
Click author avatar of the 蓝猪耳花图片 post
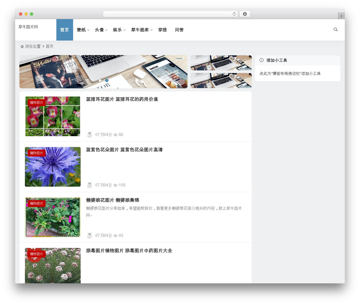click(x=89, y=134)
